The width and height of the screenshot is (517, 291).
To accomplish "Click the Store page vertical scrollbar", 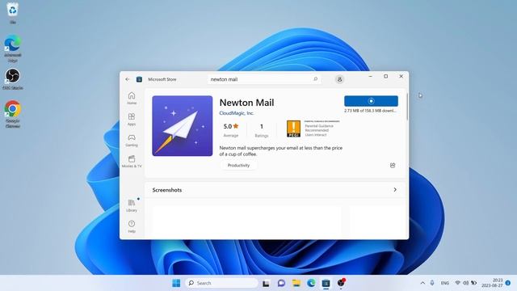I will 407,107.
